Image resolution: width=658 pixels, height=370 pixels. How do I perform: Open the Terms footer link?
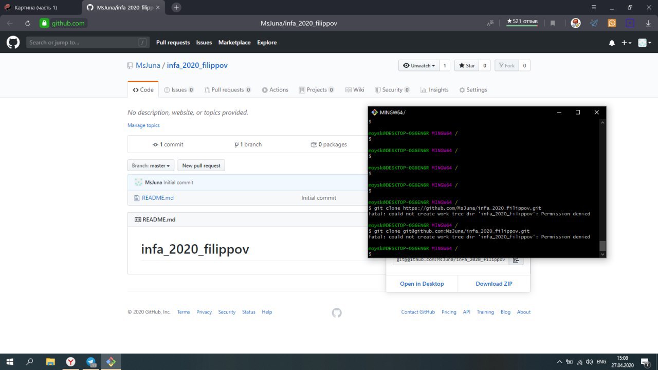184,312
